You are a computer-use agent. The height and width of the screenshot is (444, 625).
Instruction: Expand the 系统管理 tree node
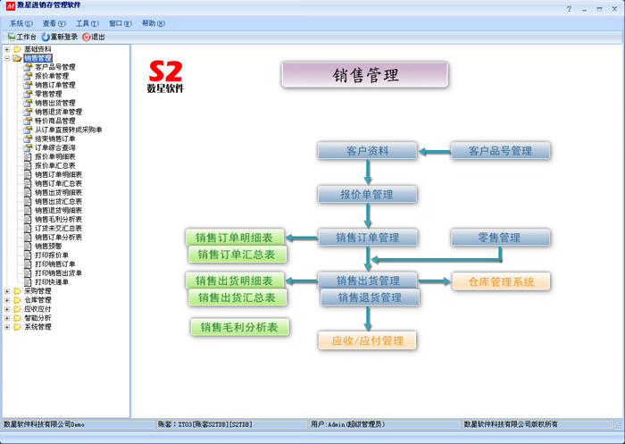(7, 327)
